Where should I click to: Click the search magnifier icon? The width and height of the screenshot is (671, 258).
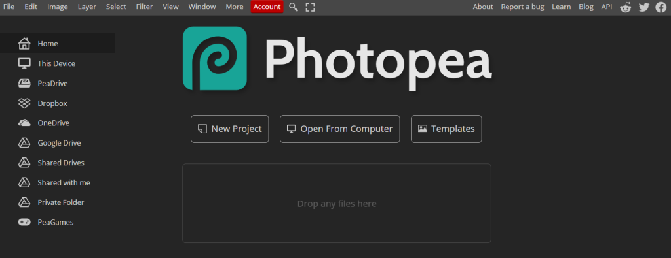point(293,7)
